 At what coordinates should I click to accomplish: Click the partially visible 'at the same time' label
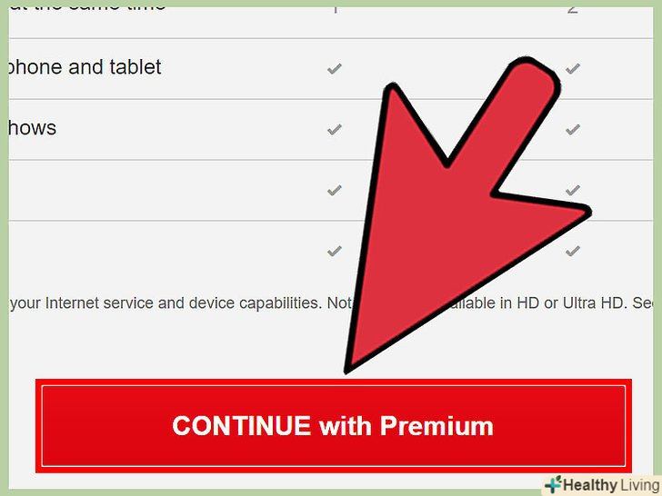click(x=86, y=5)
